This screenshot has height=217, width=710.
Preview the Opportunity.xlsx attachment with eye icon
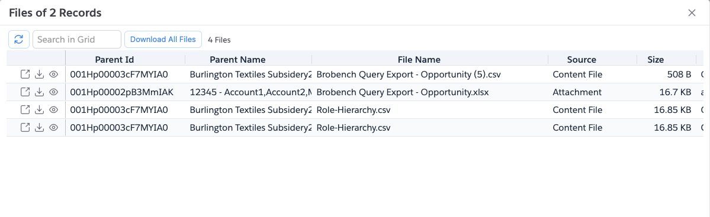tap(53, 92)
